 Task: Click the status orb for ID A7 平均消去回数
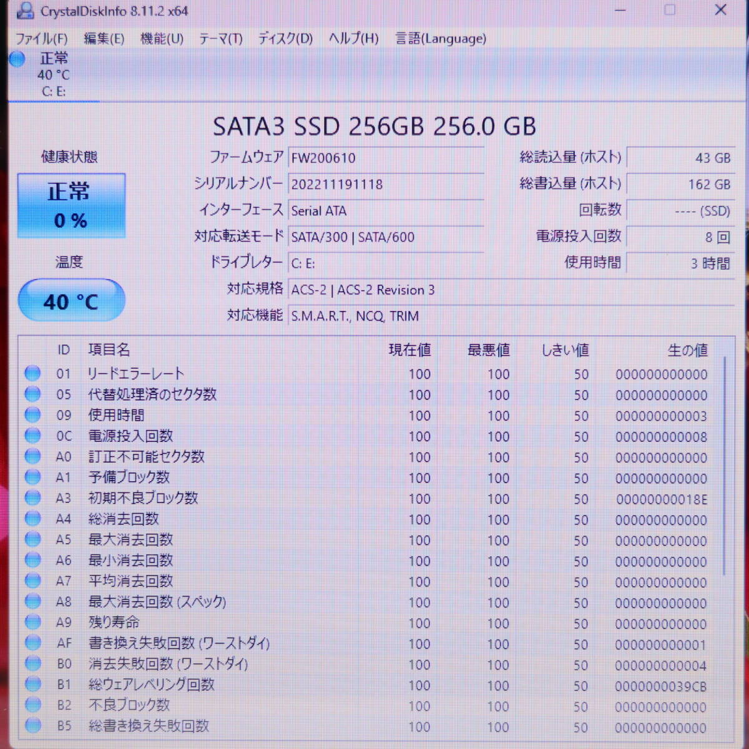click(x=32, y=581)
